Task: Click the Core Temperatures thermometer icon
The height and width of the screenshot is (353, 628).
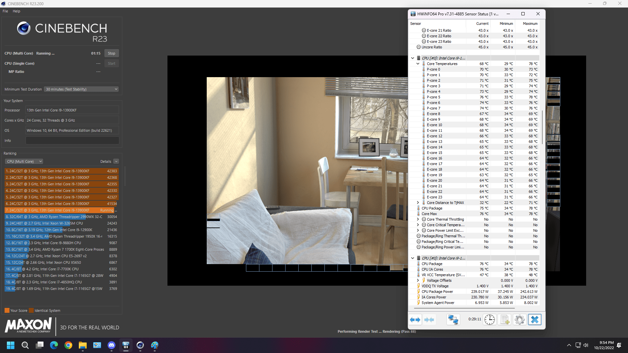Action: [x=424, y=64]
